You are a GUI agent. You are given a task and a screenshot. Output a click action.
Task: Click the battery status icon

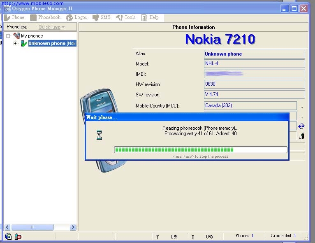[193, 237]
